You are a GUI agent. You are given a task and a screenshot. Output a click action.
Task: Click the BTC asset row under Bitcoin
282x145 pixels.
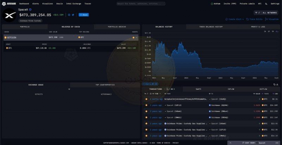pyautogui.click(x=71, y=48)
